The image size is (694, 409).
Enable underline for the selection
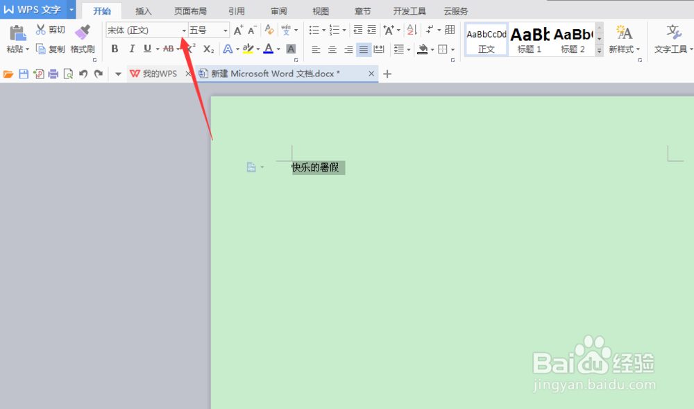point(146,49)
